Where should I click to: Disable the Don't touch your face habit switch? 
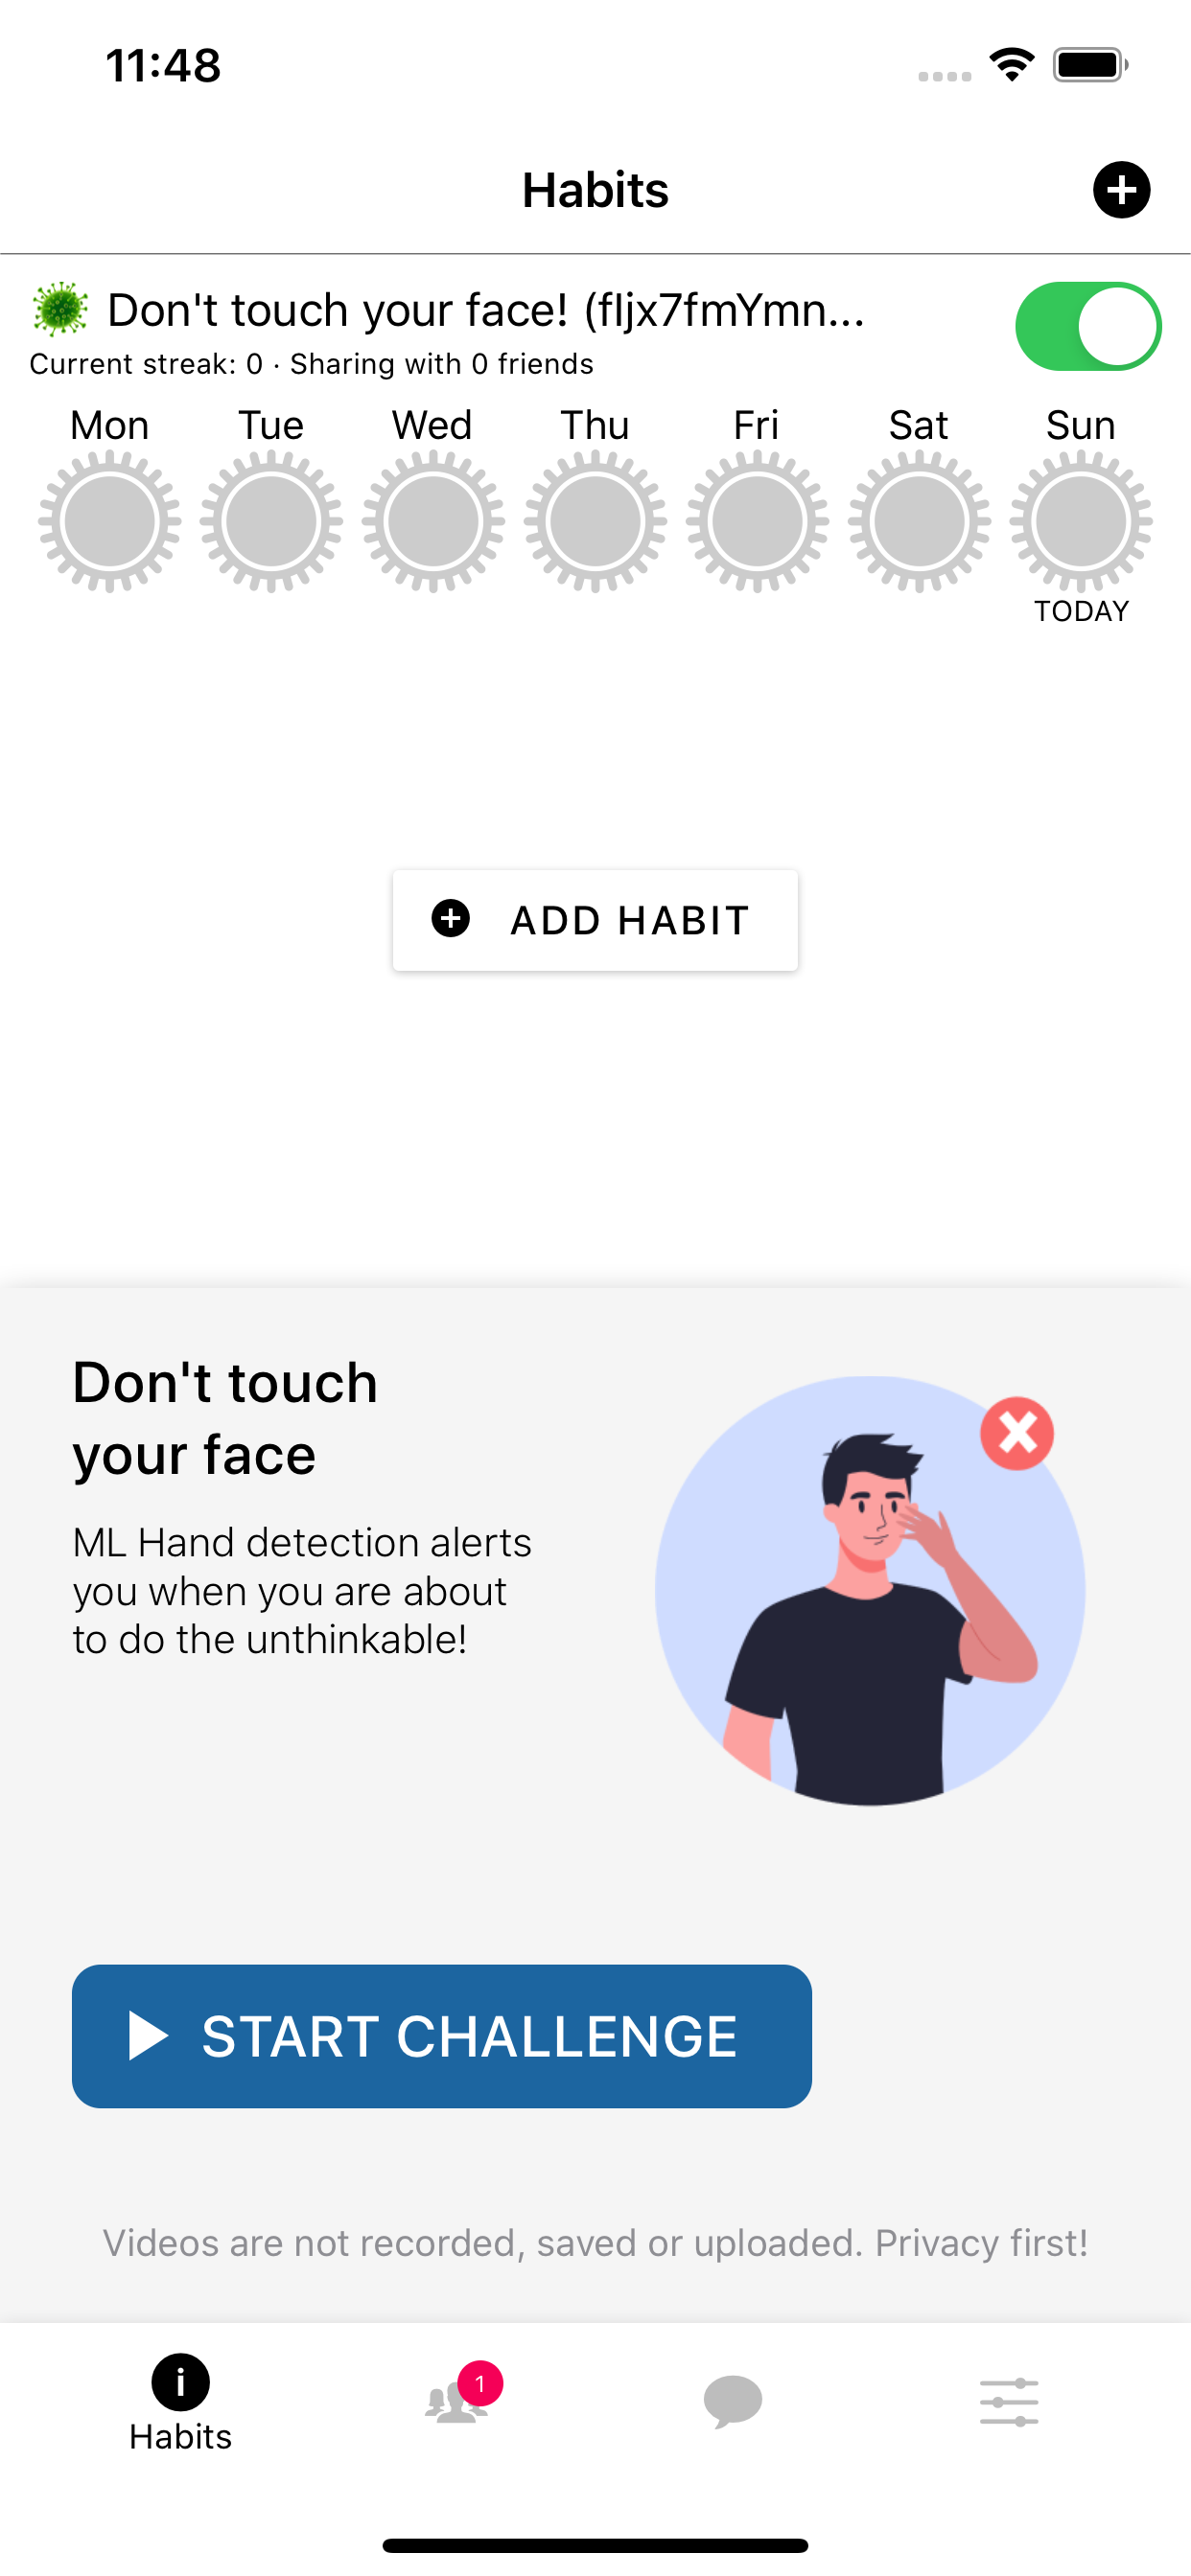tap(1087, 326)
